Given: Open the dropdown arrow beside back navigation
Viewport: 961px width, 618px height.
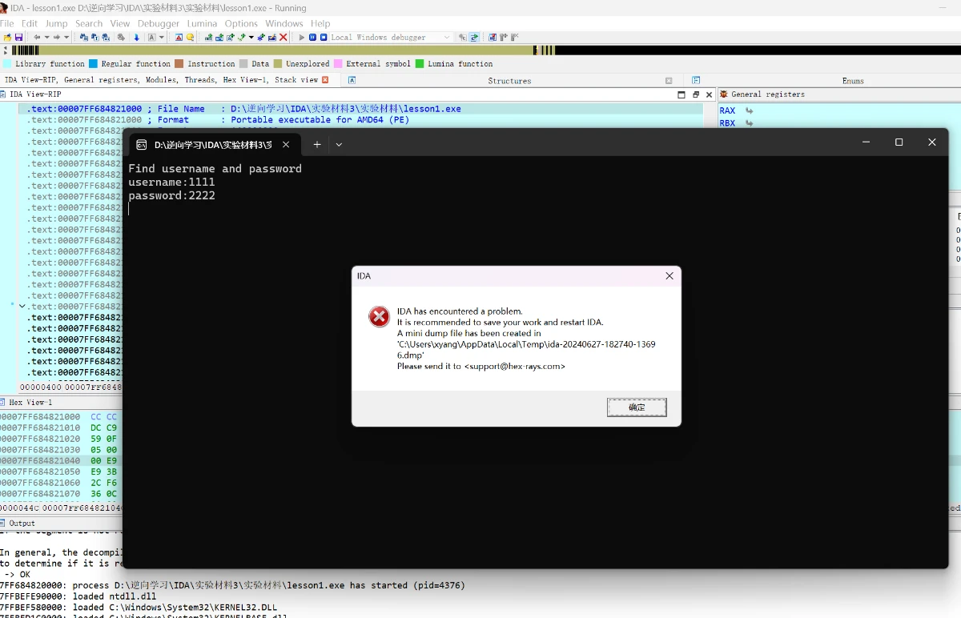Looking at the screenshot, I should pyautogui.click(x=46, y=38).
